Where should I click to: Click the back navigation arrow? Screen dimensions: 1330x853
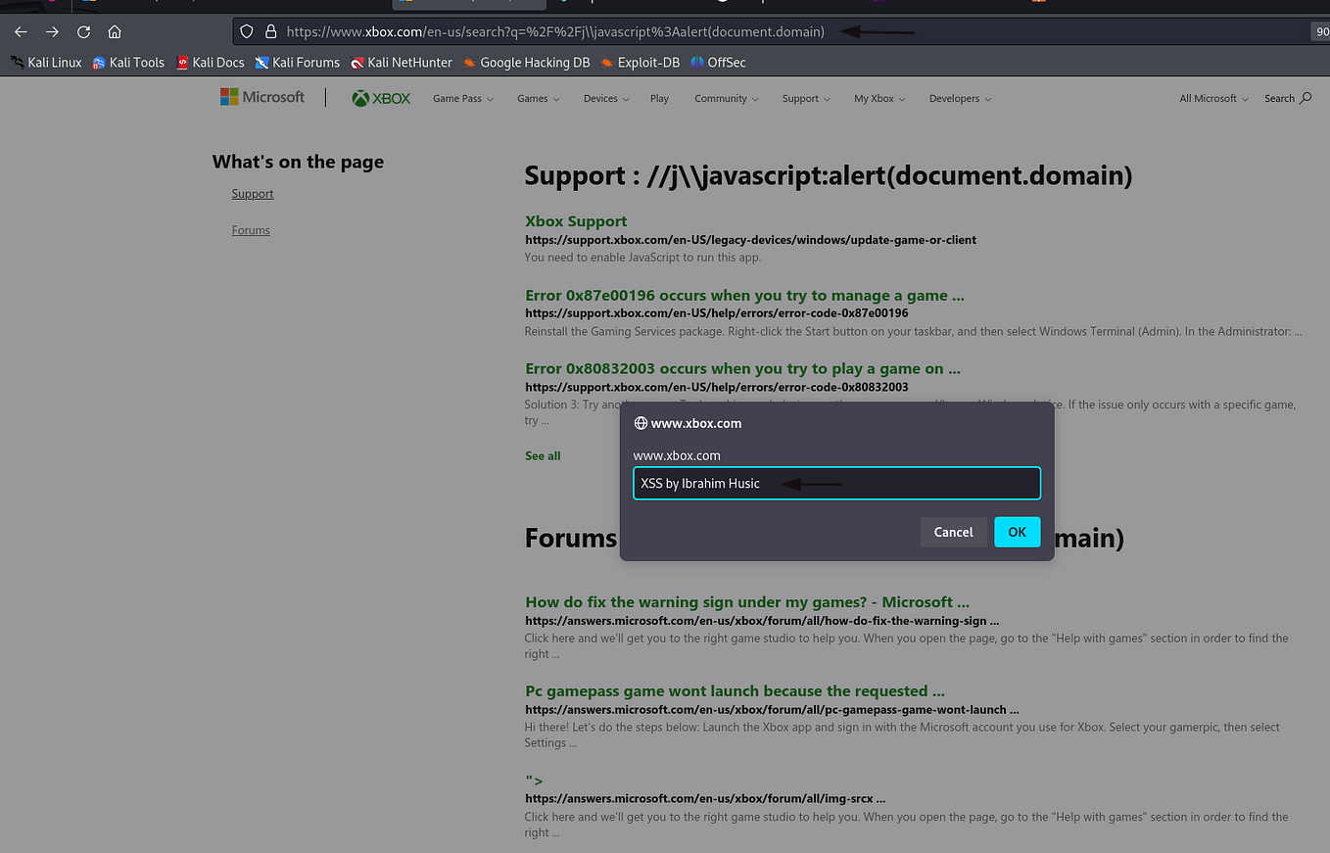click(20, 31)
